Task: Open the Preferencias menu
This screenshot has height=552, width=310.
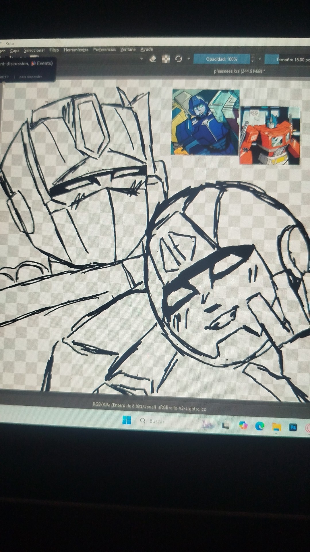Action: click(104, 49)
